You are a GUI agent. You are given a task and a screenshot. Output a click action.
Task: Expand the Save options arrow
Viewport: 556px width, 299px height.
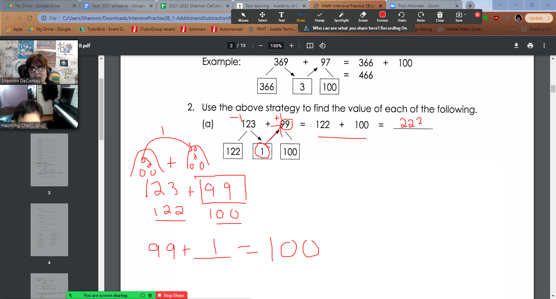click(x=465, y=14)
